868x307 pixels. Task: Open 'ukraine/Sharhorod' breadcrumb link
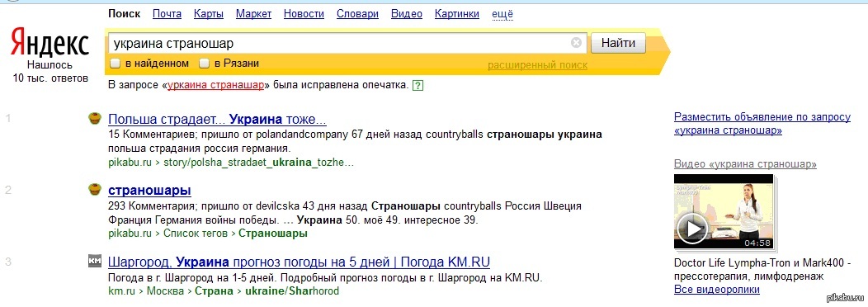pyautogui.click(x=292, y=291)
